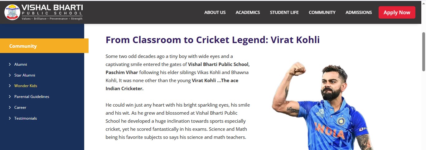Click the Vishal Bharti school crest logo
This screenshot has height=150, width=426.
click(x=12, y=12)
